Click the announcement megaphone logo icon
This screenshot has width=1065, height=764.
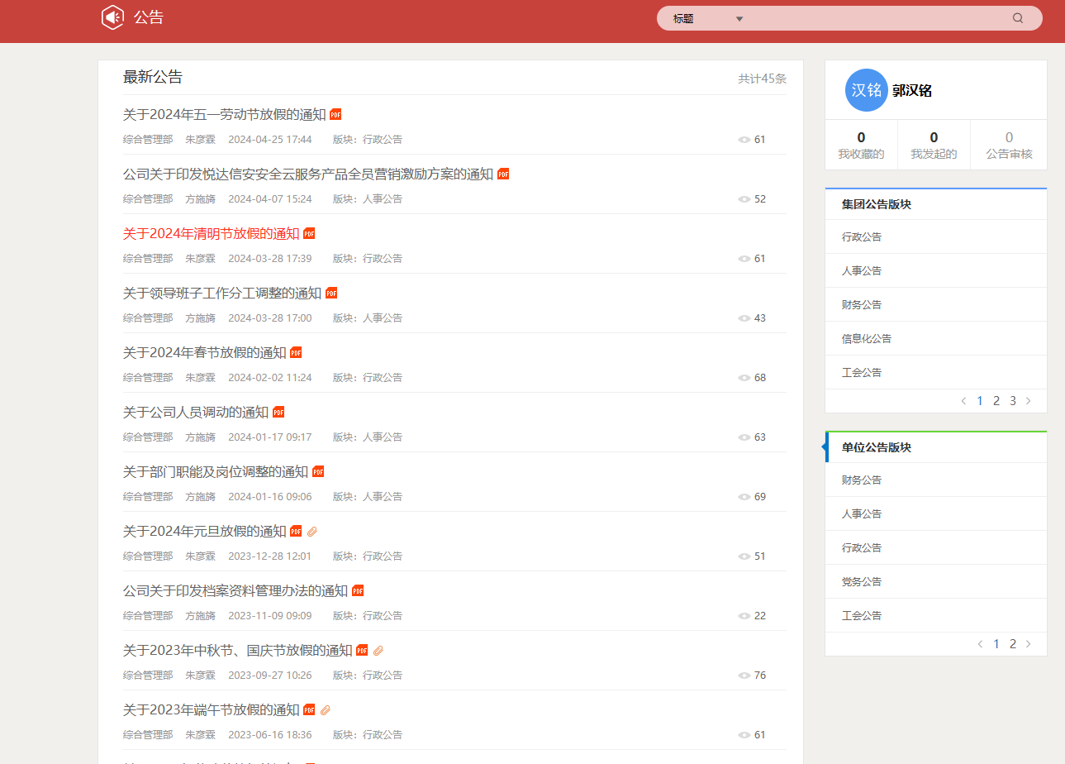coord(112,17)
